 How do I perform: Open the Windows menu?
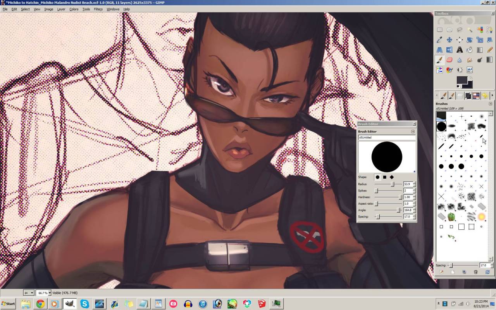click(x=113, y=9)
